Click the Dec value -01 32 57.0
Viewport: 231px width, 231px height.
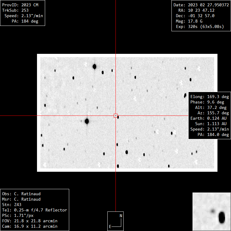pos(201,16)
